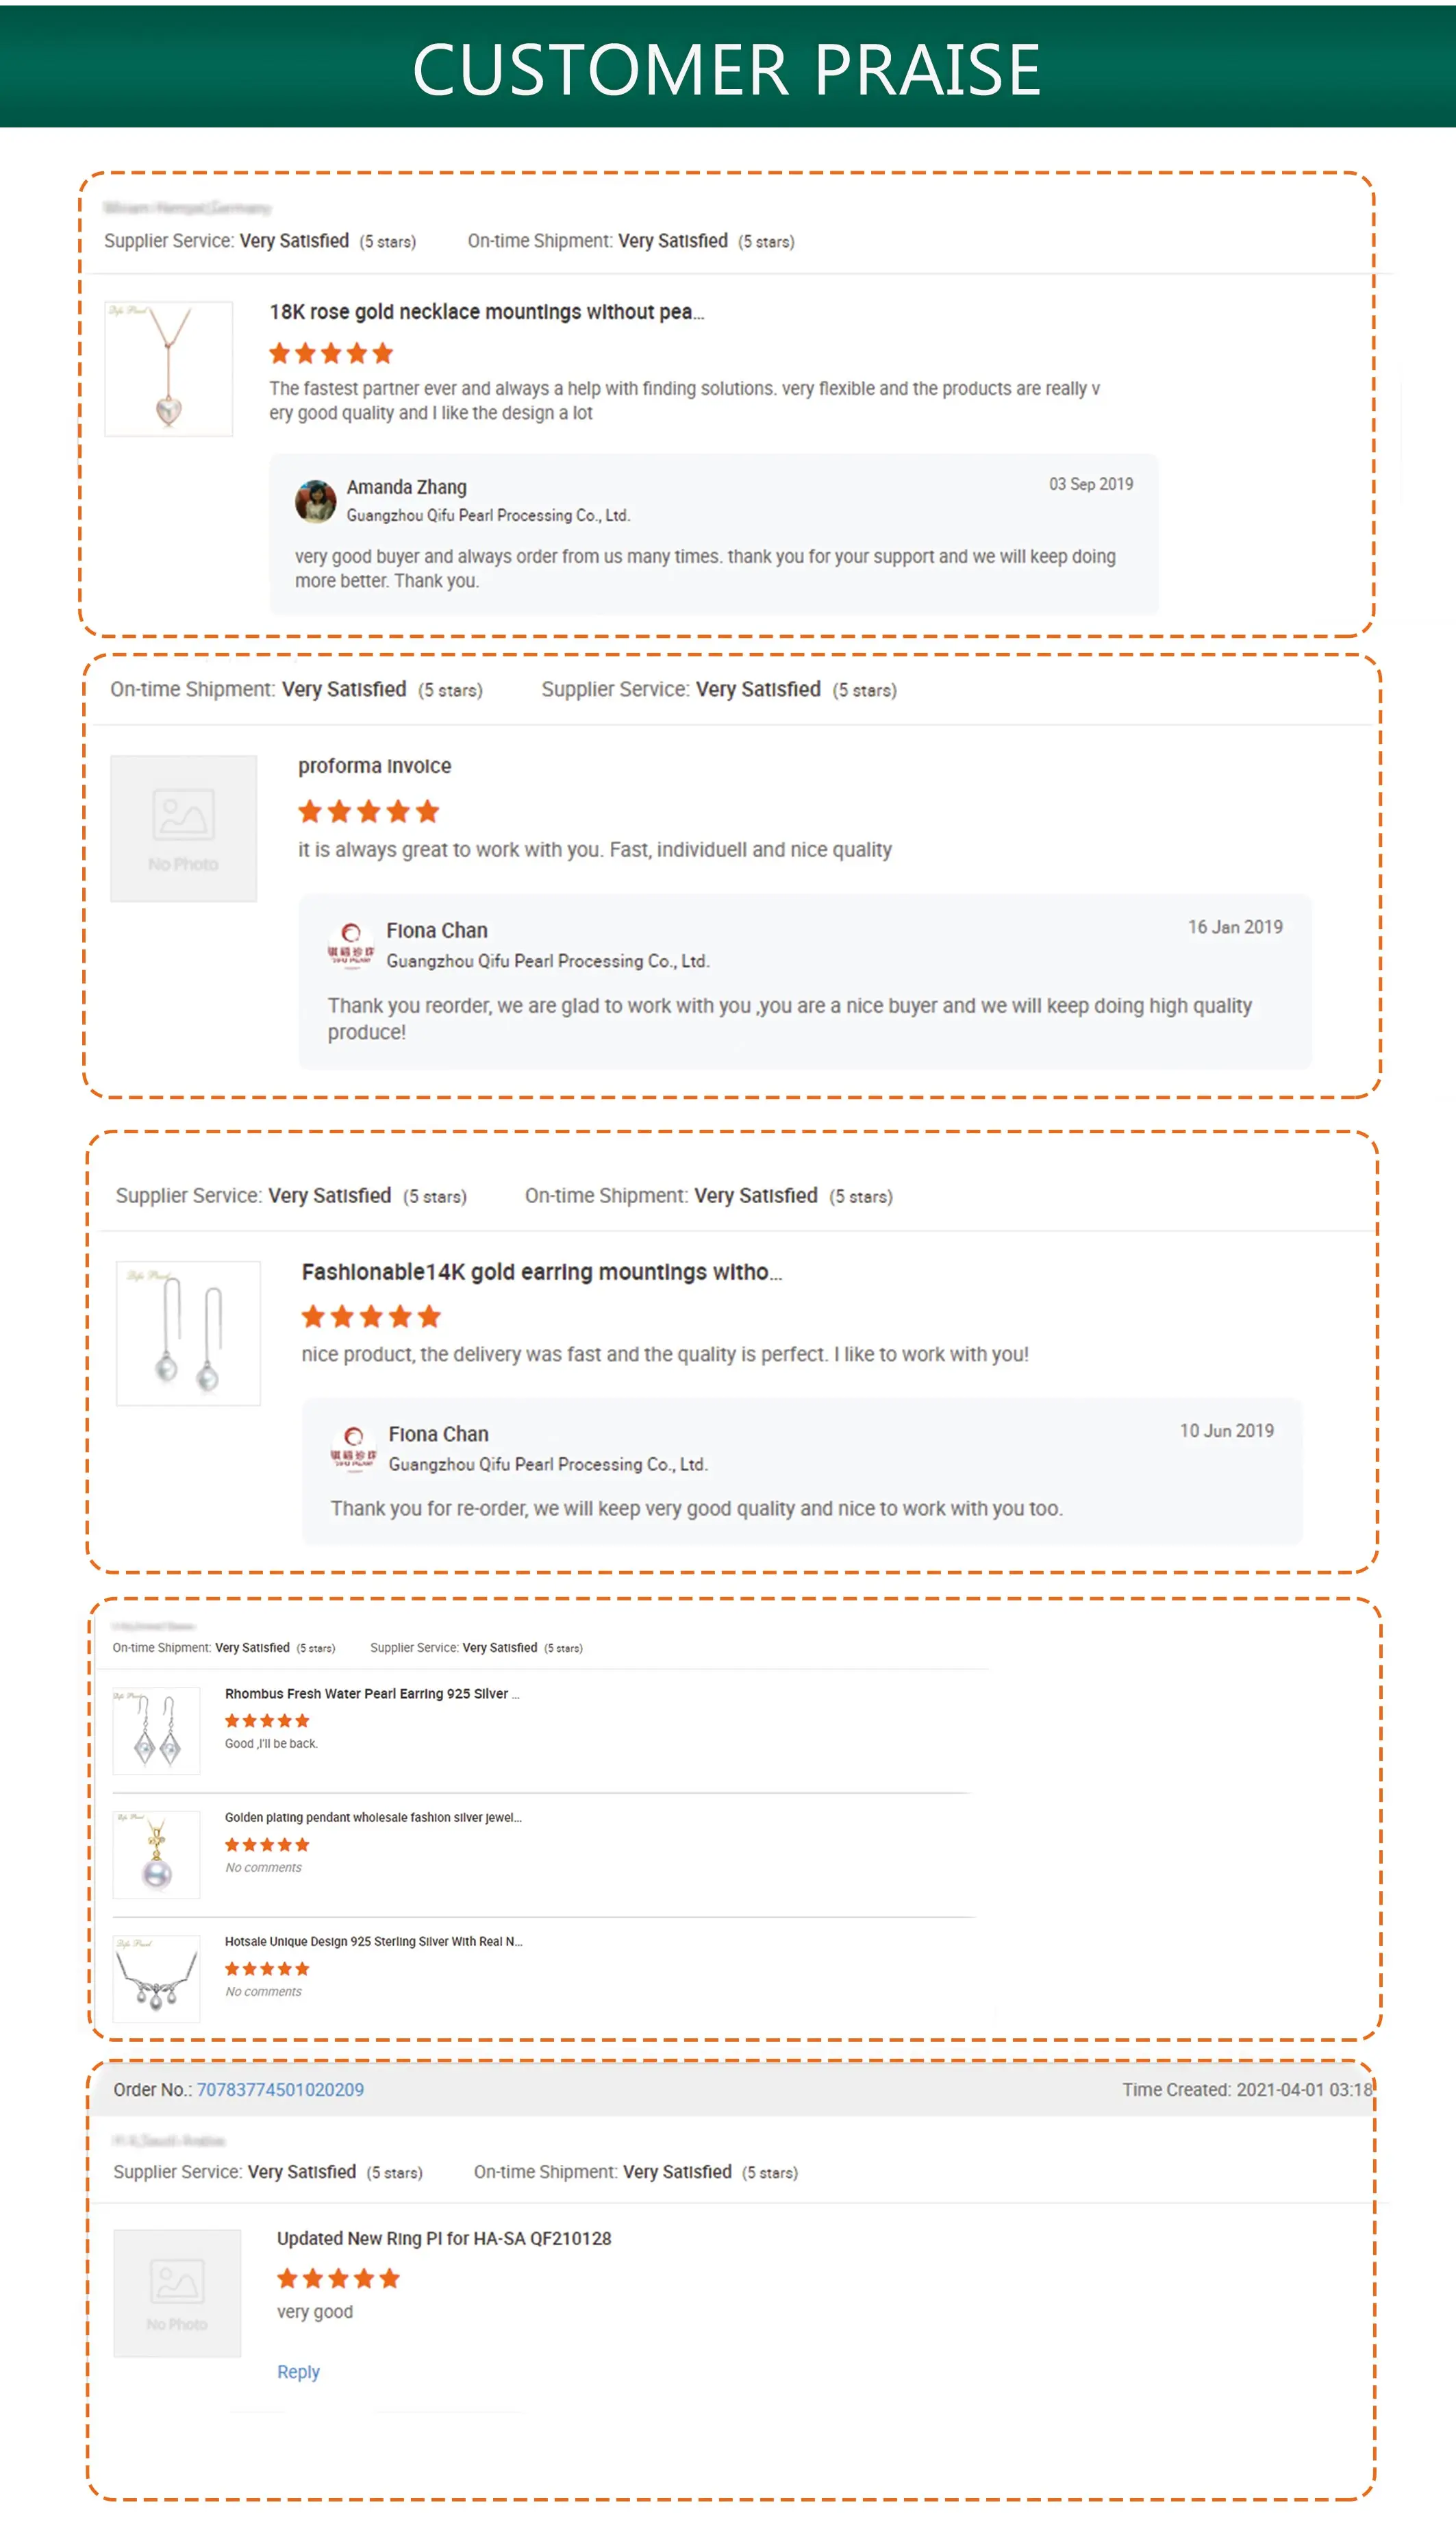Open the 14K gold earring product thumbnail
Image resolution: width=1456 pixels, height=2546 pixels.
[188, 1333]
